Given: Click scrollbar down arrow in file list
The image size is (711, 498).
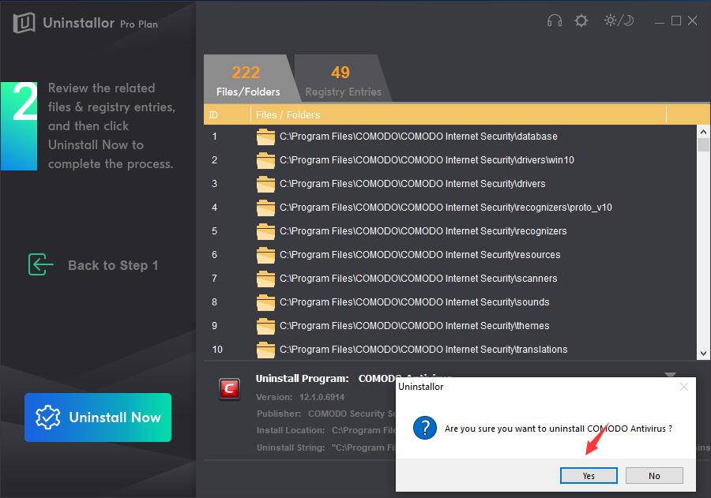Looking at the screenshot, I should (x=703, y=354).
